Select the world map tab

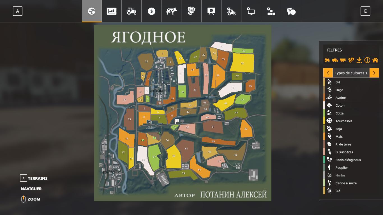pos(92,11)
